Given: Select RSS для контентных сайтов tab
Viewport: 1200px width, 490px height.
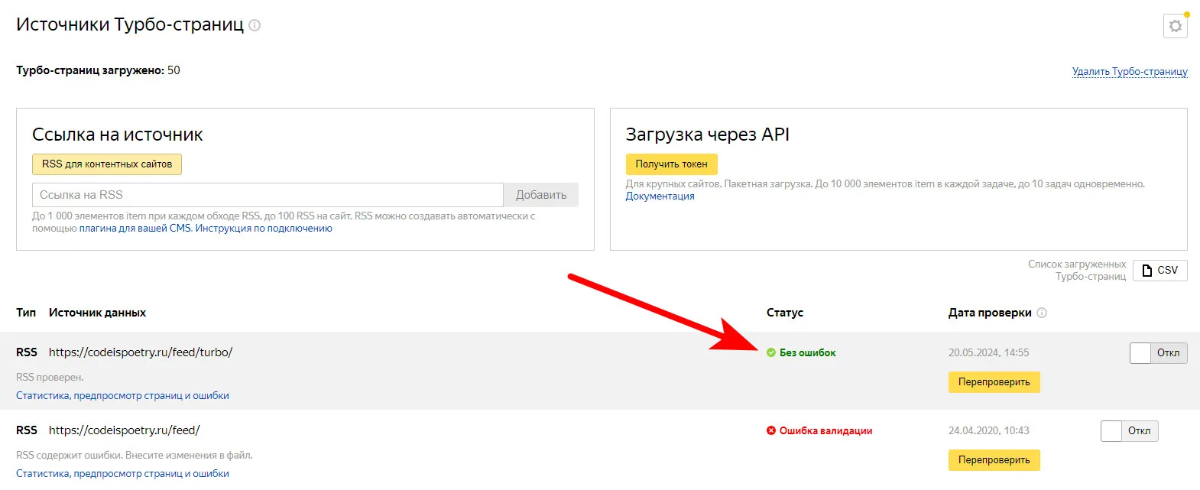Looking at the screenshot, I should tap(107, 164).
